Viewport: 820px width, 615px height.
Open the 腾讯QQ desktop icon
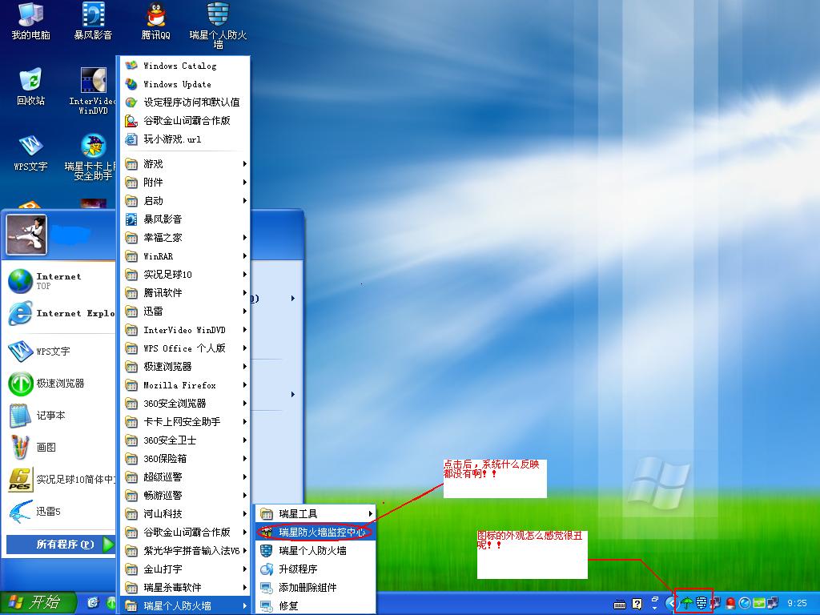156,21
